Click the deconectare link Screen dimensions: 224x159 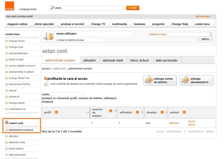pos(203,17)
